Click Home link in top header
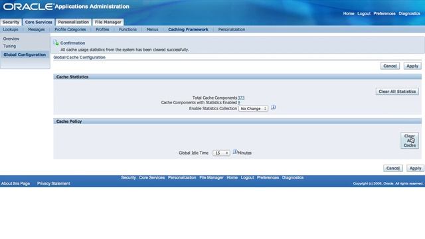Image resolution: width=425 pixels, height=239 pixels. tap(349, 13)
